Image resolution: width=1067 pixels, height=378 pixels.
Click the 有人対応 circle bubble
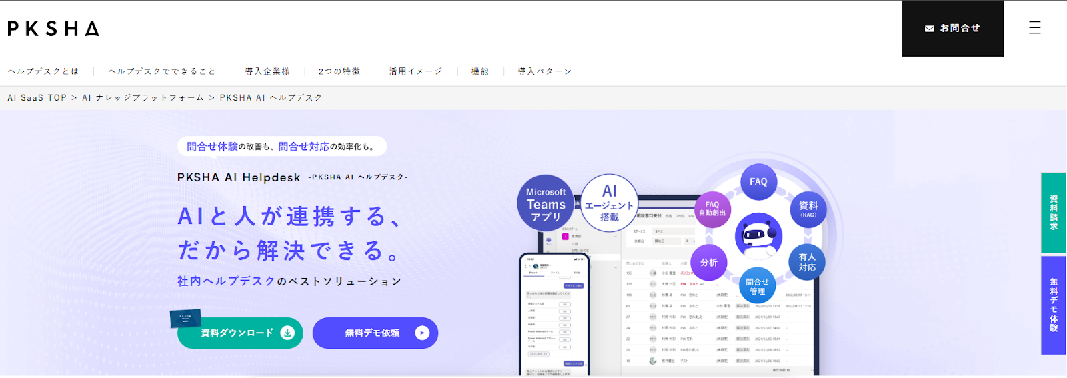click(x=807, y=262)
